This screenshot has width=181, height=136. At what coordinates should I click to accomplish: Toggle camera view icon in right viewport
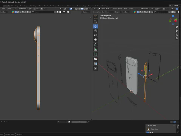pyautogui.click(x=176, y=34)
